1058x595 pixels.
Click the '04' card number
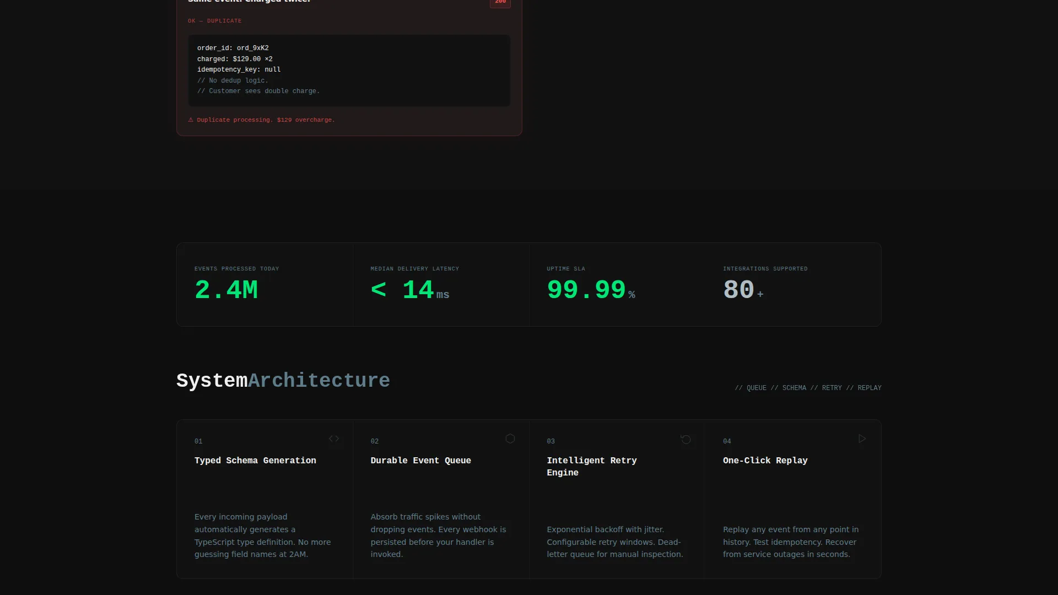[727, 441]
